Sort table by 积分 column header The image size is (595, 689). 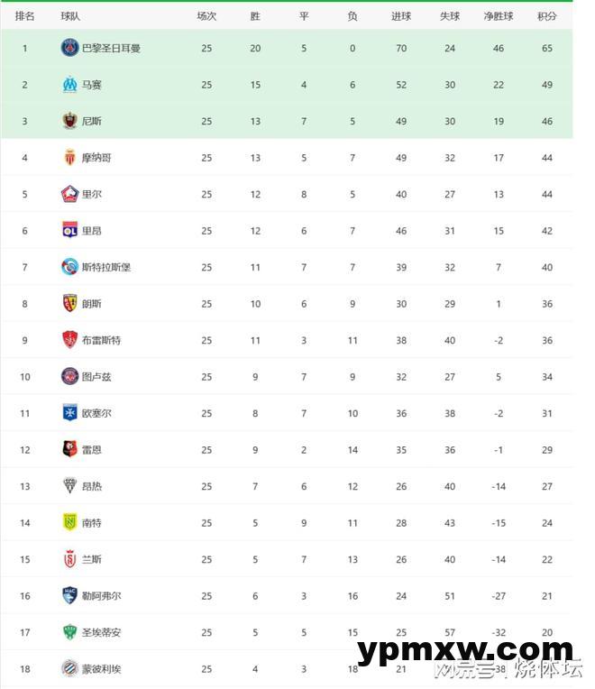pos(546,16)
